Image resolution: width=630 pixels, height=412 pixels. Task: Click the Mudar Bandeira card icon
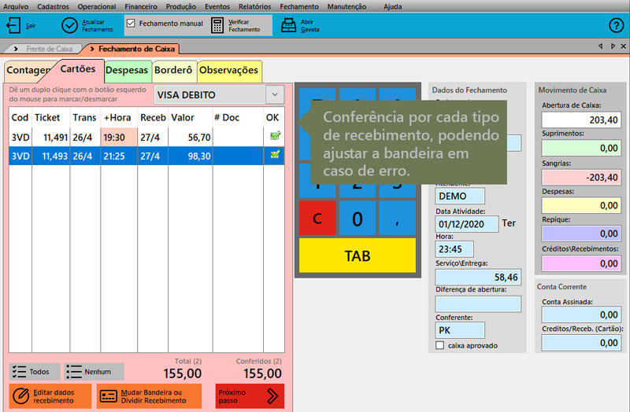pos(108,396)
